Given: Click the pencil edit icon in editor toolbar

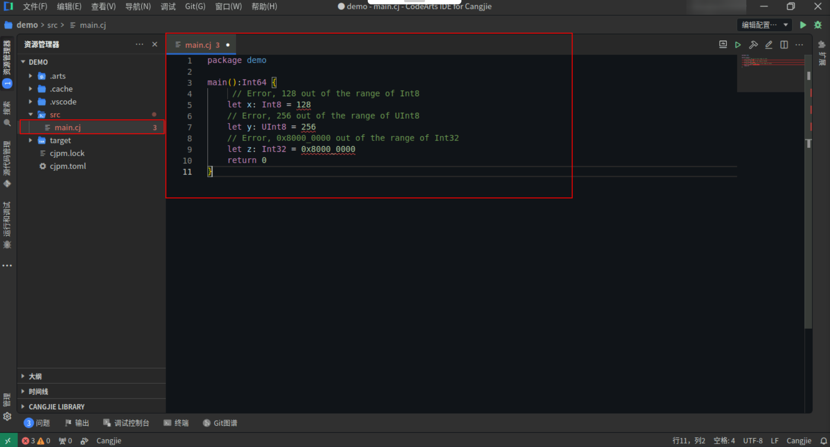Looking at the screenshot, I should point(768,45).
